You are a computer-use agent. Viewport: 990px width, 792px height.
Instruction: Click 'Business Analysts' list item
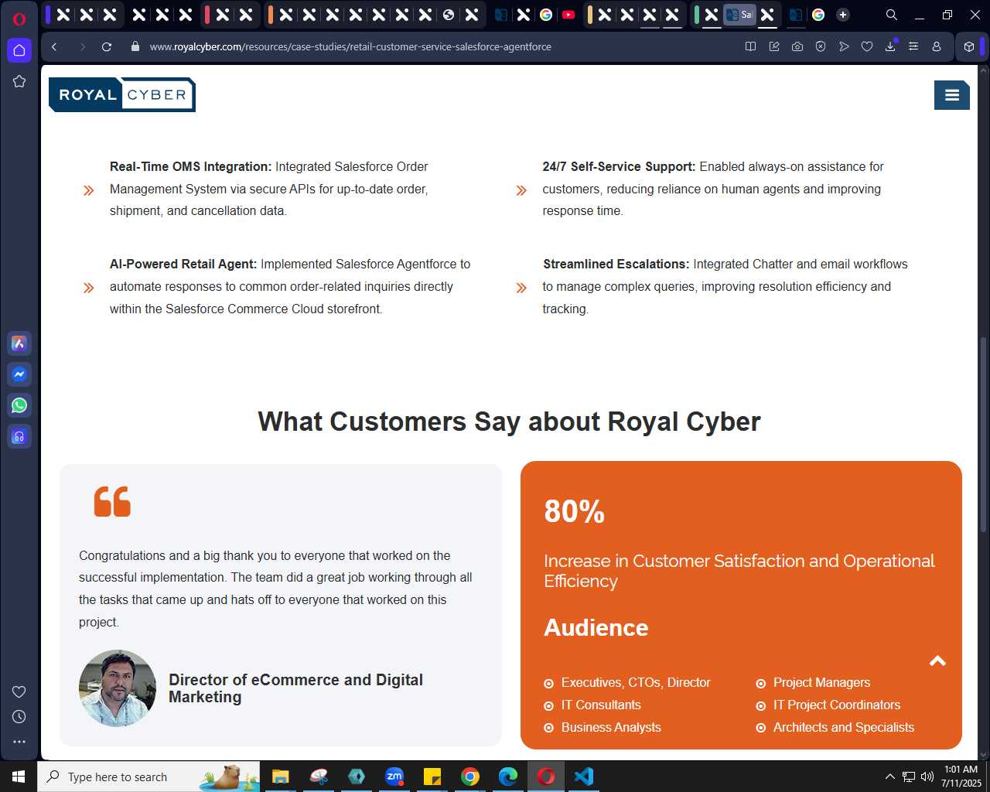pyautogui.click(x=611, y=727)
